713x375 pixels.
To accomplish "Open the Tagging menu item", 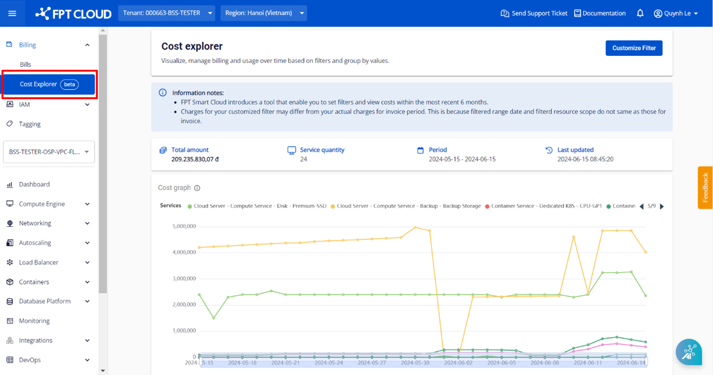I will pos(30,124).
